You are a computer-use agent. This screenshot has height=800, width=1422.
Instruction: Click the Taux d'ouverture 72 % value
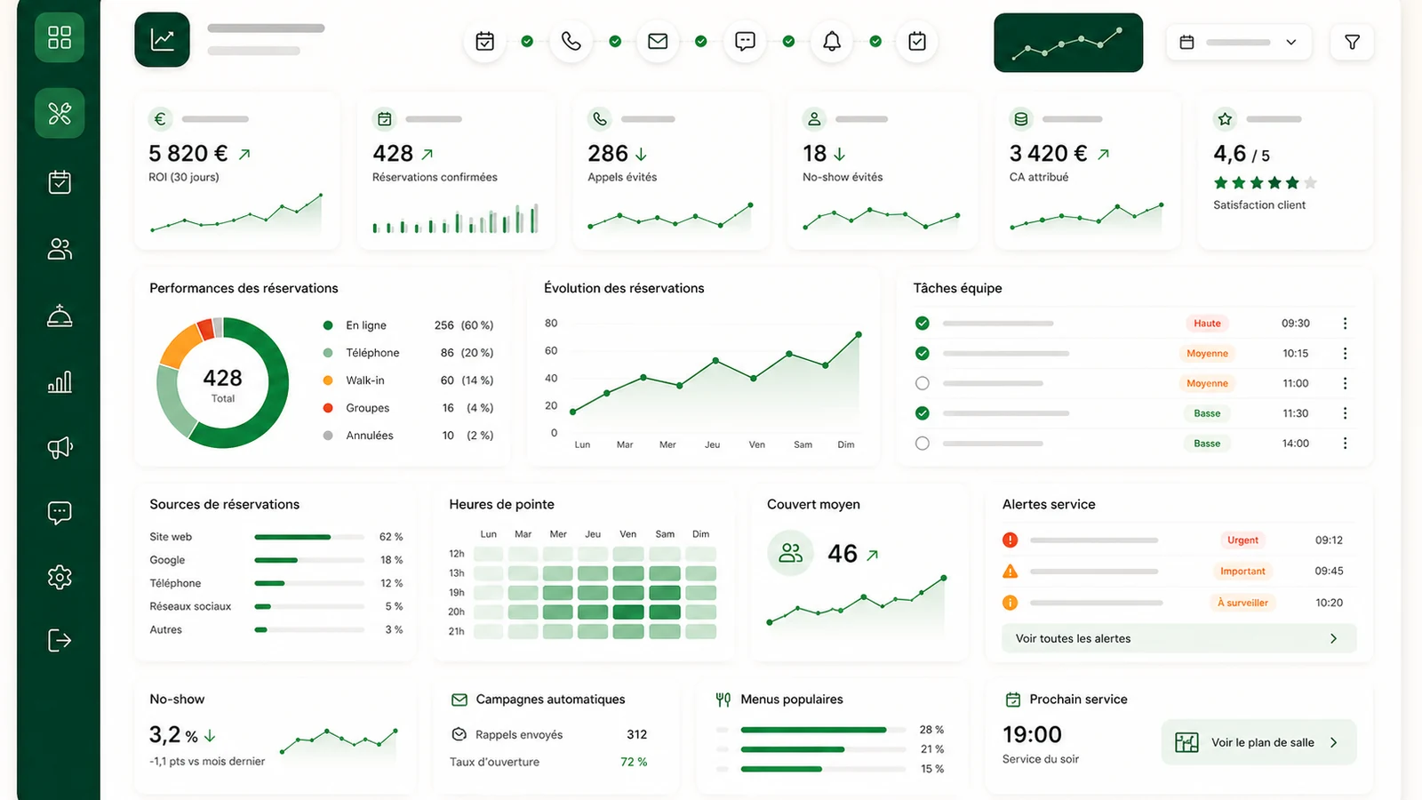tap(634, 762)
